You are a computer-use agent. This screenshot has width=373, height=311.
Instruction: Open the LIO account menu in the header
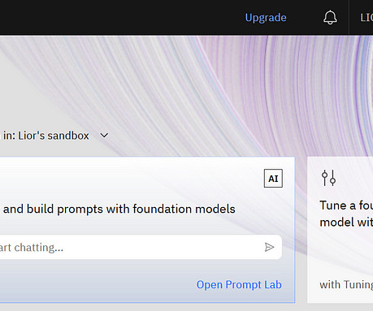pos(366,18)
